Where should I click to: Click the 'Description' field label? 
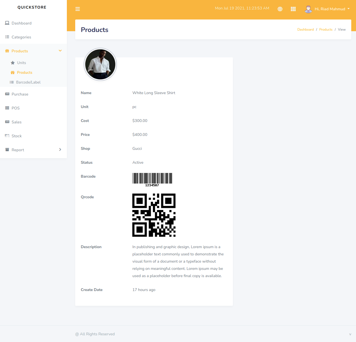click(x=91, y=247)
